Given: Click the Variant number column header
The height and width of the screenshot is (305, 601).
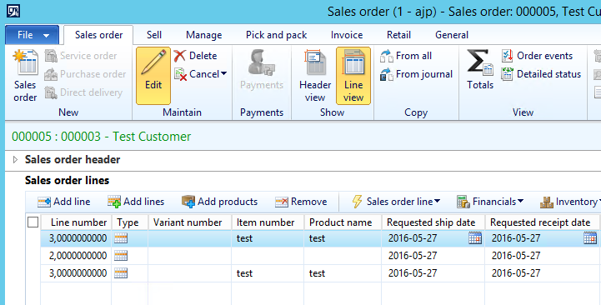Looking at the screenshot, I should 189,222.
